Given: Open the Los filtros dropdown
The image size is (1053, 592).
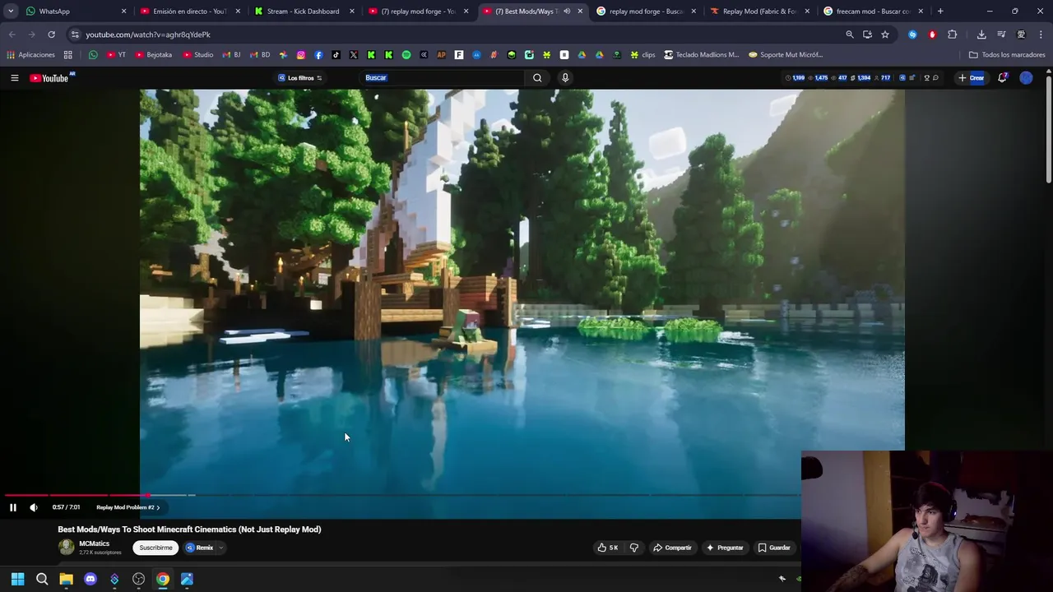Looking at the screenshot, I should tap(299, 78).
